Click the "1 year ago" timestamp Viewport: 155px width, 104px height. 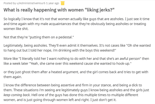52,3
